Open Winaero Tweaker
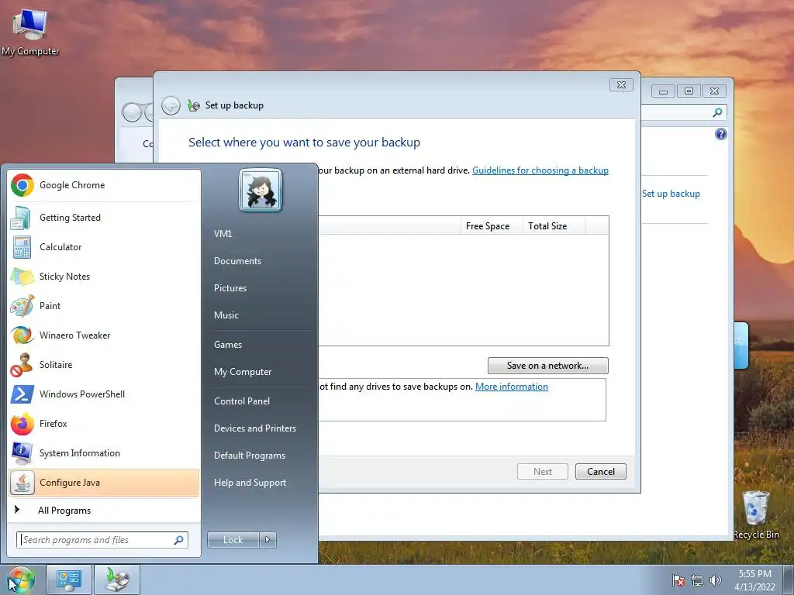 pyautogui.click(x=104, y=335)
